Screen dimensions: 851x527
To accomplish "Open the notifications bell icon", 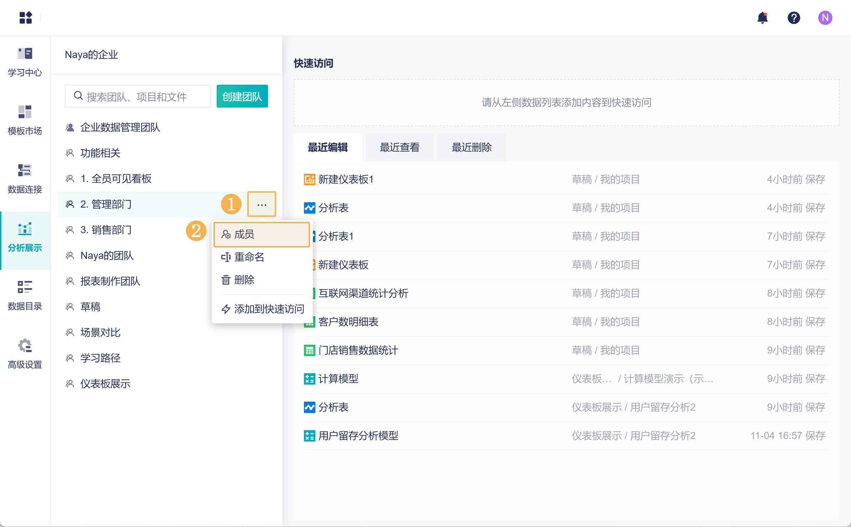I will [762, 18].
